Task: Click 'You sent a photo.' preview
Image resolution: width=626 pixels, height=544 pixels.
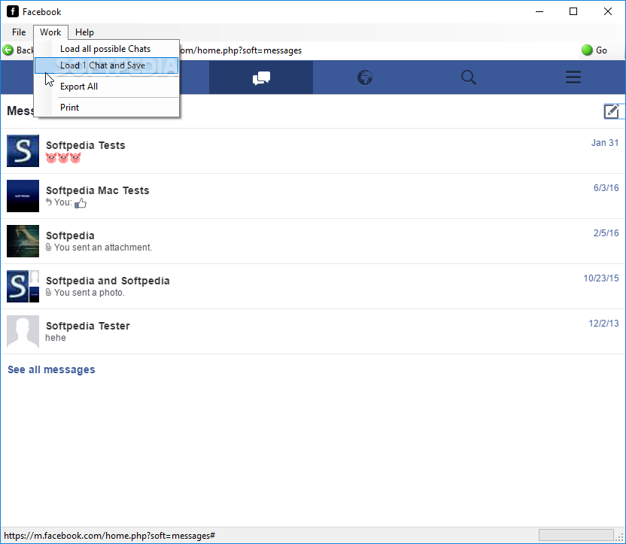Action: 89,293
